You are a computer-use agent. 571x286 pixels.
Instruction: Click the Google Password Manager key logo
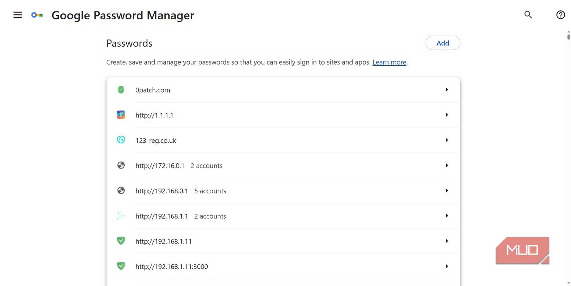click(37, 15)
